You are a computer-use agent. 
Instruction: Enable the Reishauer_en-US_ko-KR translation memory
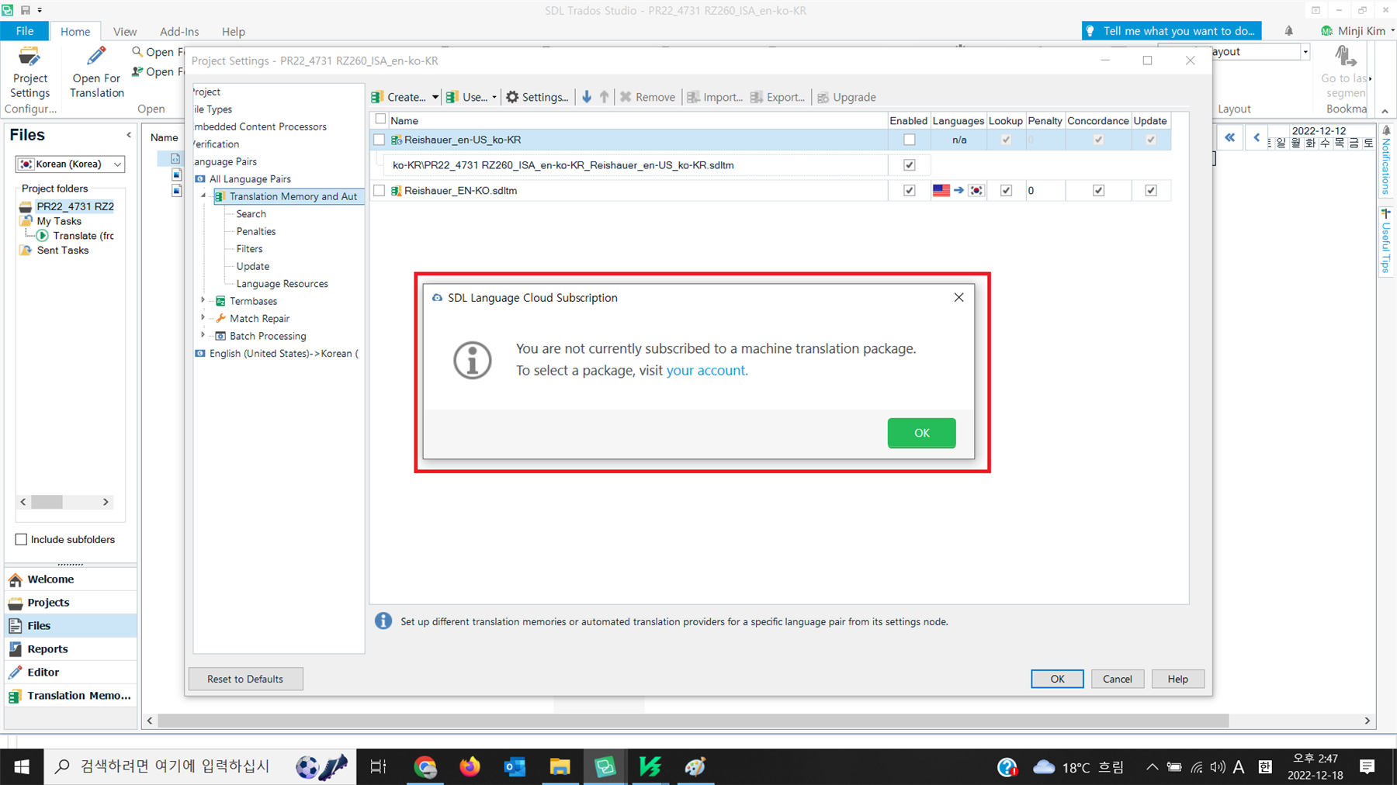click(908, 140)
